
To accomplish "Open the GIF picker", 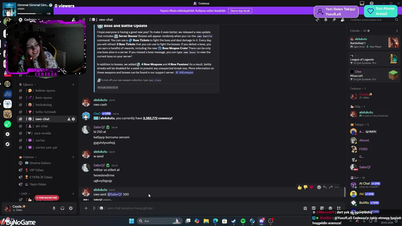I will point(313,208).
